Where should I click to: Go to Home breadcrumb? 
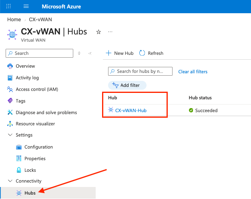pyautogui.click(x=14, y=20)
